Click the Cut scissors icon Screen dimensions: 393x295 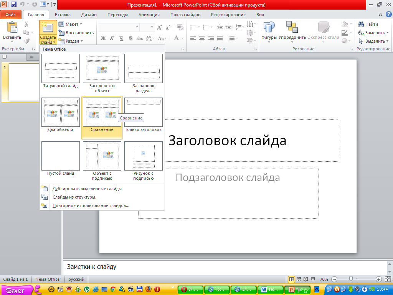click(26, 24)
